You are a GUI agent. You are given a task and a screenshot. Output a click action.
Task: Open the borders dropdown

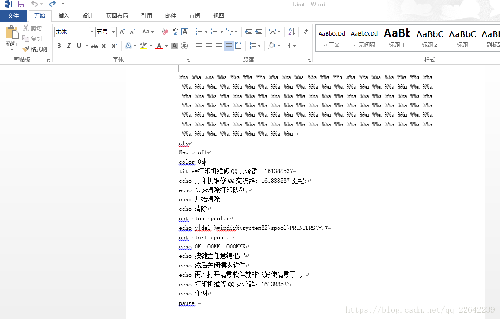pos(294,46)
